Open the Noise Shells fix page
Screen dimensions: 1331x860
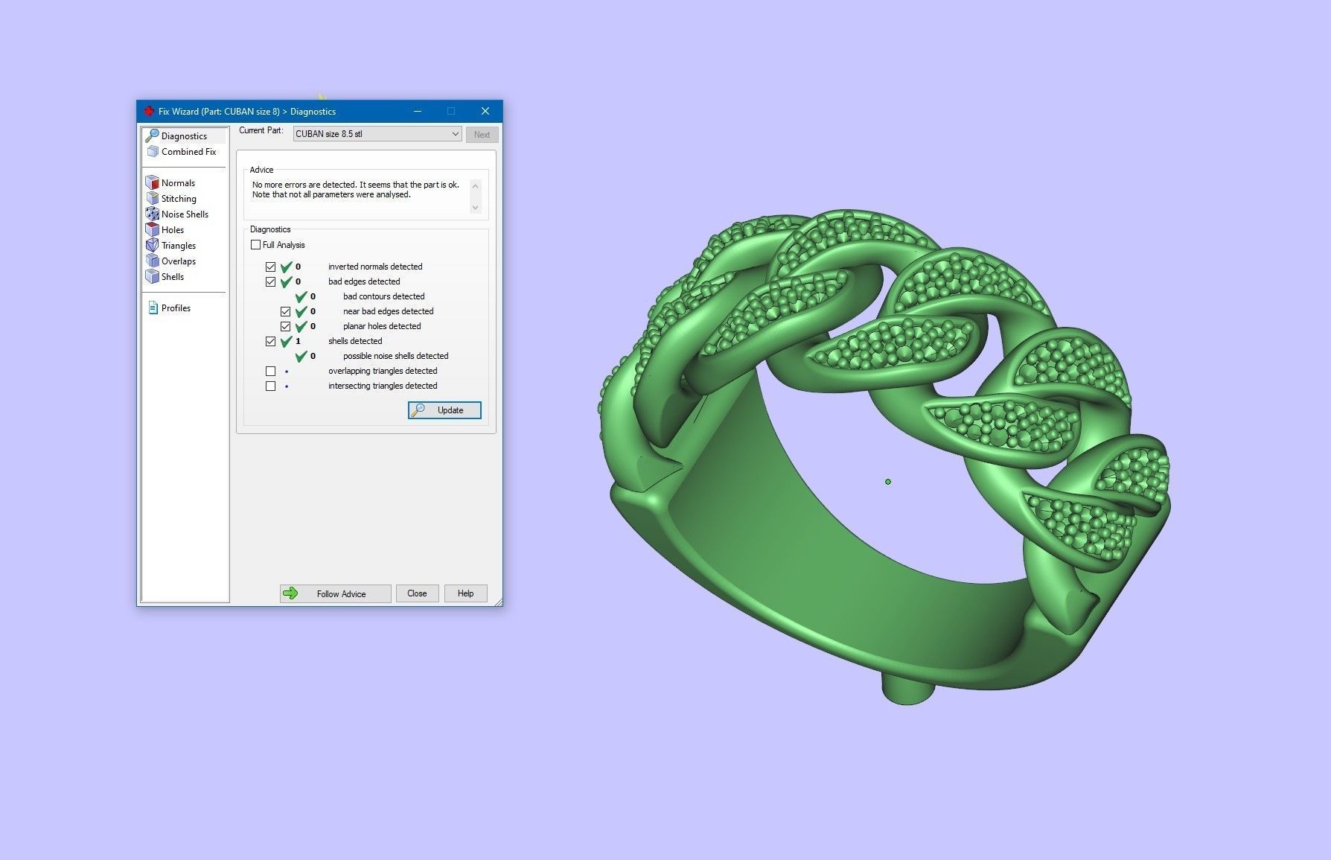click(185, 214)
